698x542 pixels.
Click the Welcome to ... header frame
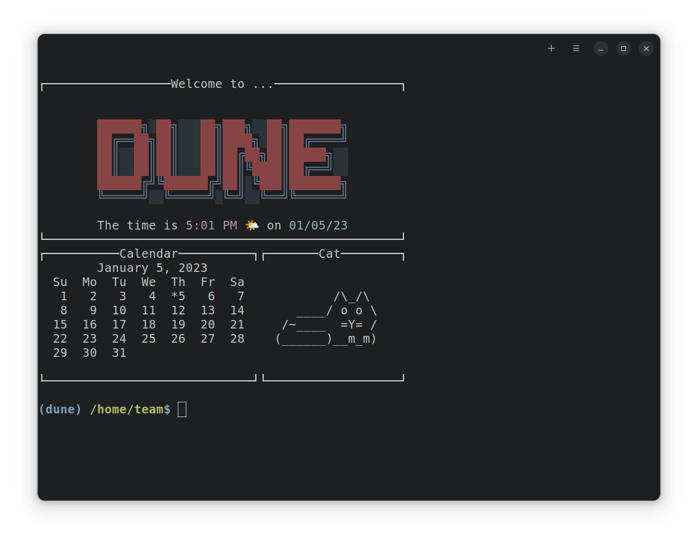(x=222, y=84)
